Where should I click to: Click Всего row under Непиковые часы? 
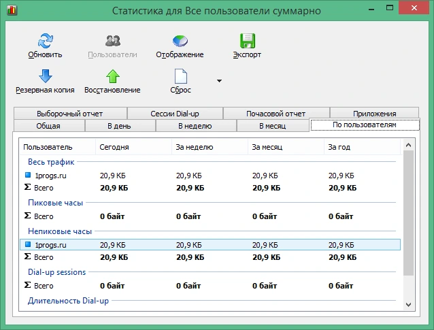(x=210, y=257)
